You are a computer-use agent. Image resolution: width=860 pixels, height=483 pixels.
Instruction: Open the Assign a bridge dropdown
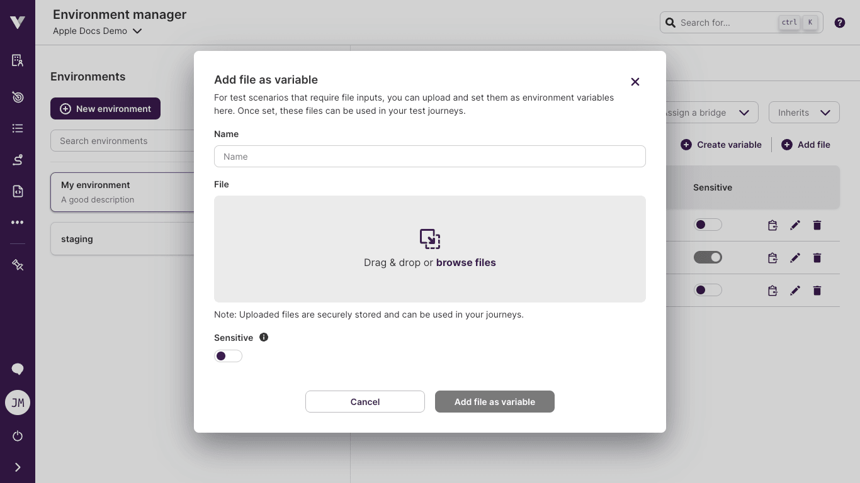(x=708, y=113)
